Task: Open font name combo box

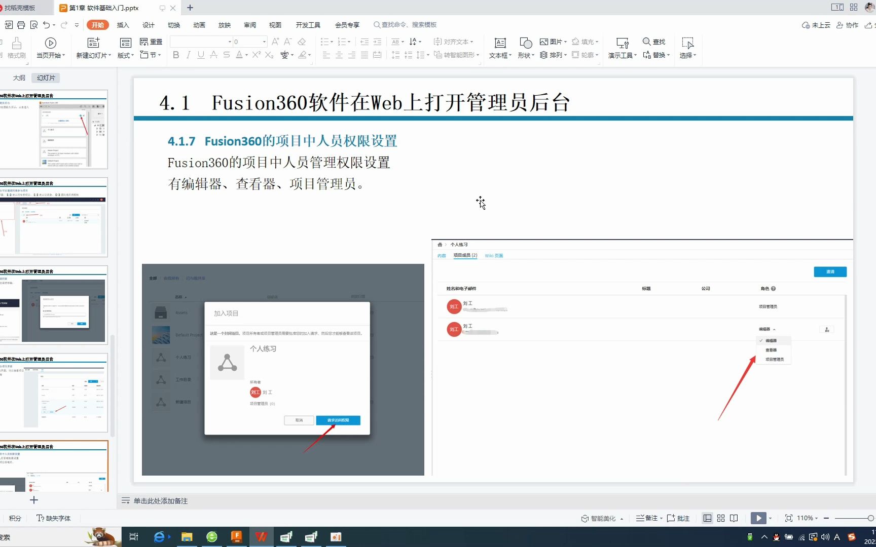Action: point(201,42)
